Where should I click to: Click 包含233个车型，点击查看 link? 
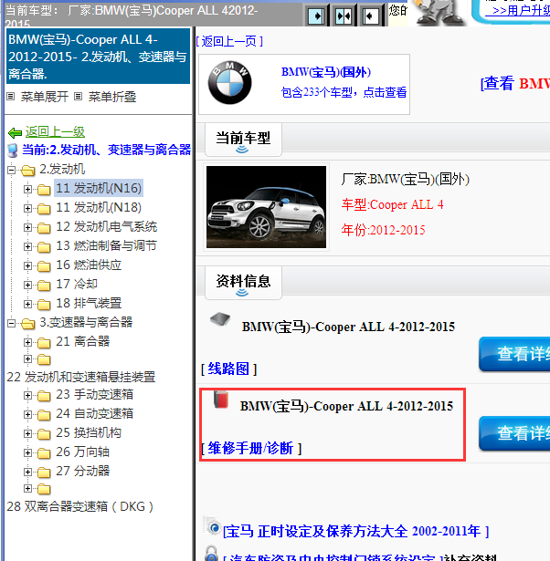click(x=344, y=92)
